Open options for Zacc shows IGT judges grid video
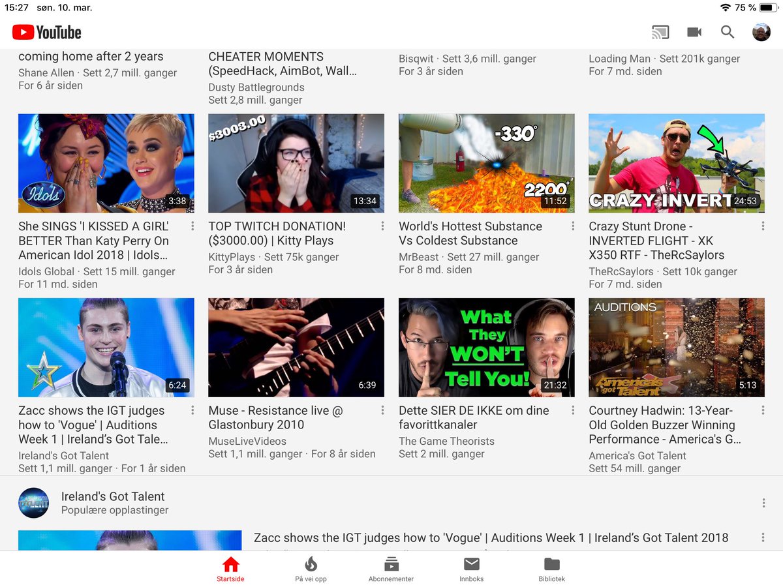The width and height of the screenshot is (783, 587). pyautogui.click(x=192, y=410)
